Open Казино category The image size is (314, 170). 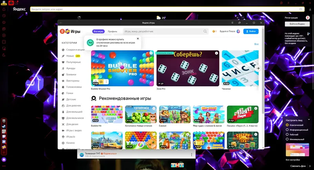68,143
